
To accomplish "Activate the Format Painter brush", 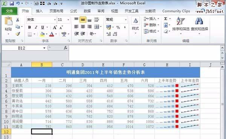I will click(x=18, y=34).
